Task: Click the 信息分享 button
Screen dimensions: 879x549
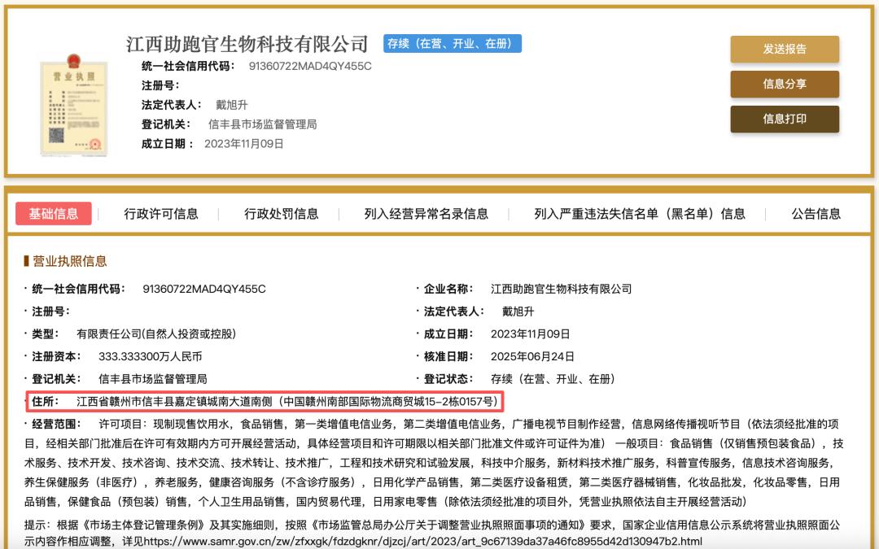Action: click(785, 84)
